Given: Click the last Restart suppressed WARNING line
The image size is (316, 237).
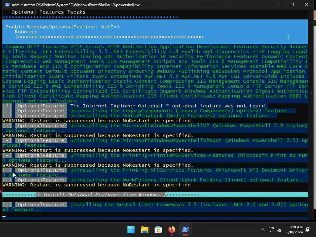Looking at the screenshot, I should tap(98, 185).
